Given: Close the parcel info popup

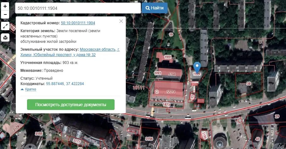Looking at the screenshot, I should pos(121,21).
